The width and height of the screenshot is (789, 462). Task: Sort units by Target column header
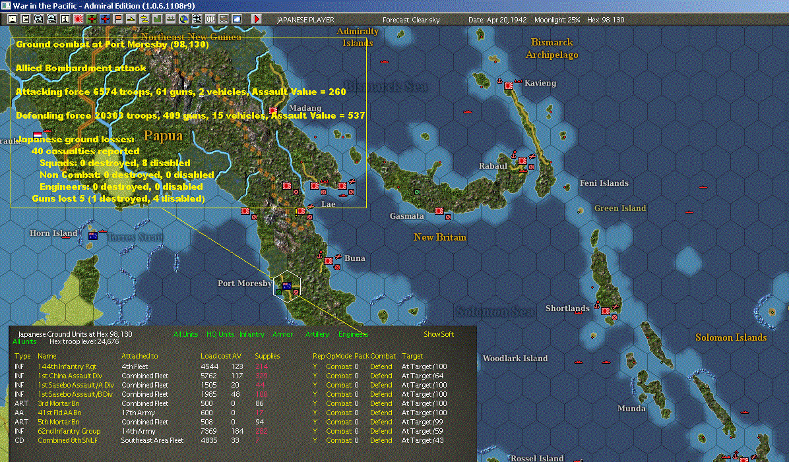tap(412, 356)
